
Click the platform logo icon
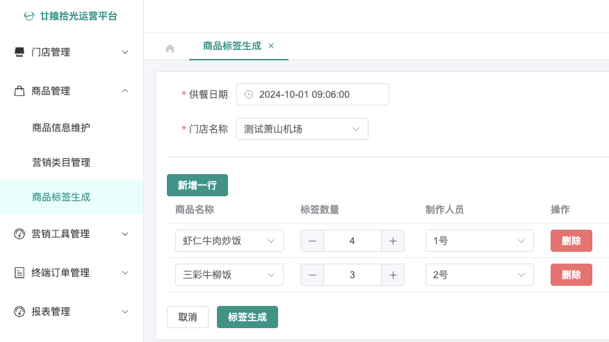pos(29,16)
